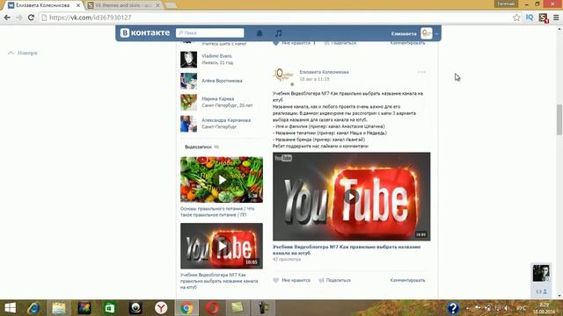The height and width of the screenshot is (316, 563).
Task: Click the Елизавета profile avatar in header
Action: point(426,33)
